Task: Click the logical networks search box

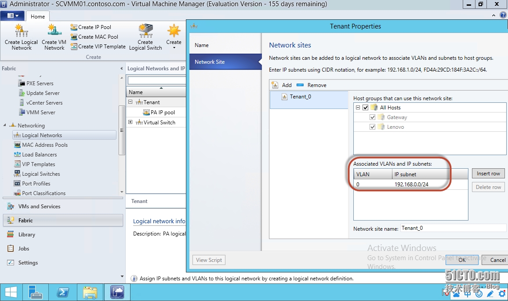Action: click(x=157, y=80)
